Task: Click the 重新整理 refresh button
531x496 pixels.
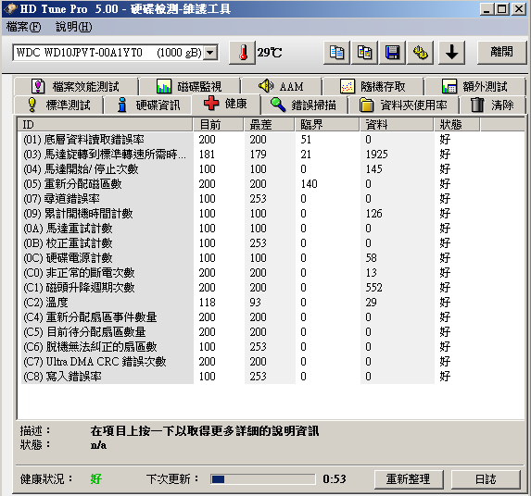Action: (x=409, y=479)
